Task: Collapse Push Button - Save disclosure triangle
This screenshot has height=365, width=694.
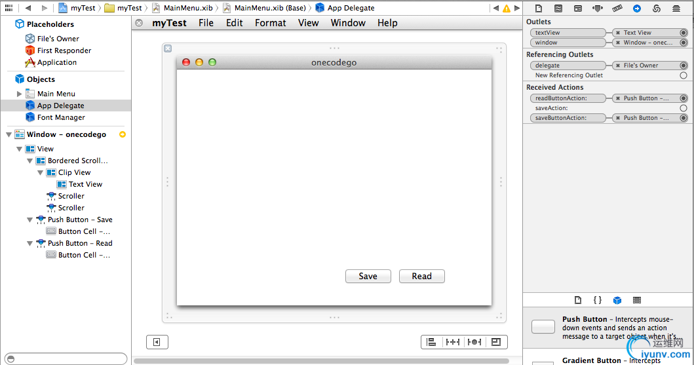Action: coord(29,220)
